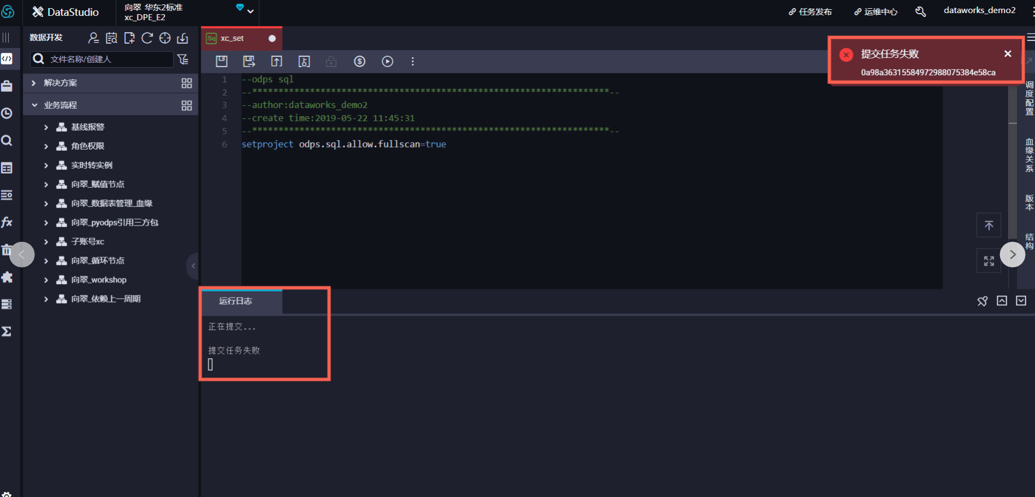Open the 调度配置 side tab
This screenshot has width=1035, height=497.
click(x=1029, y=98)
